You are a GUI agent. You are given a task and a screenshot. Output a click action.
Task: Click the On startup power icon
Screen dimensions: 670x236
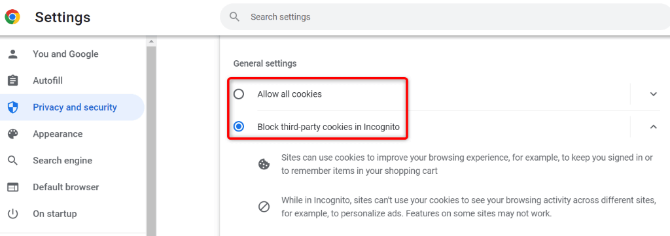tap(13, 213)
